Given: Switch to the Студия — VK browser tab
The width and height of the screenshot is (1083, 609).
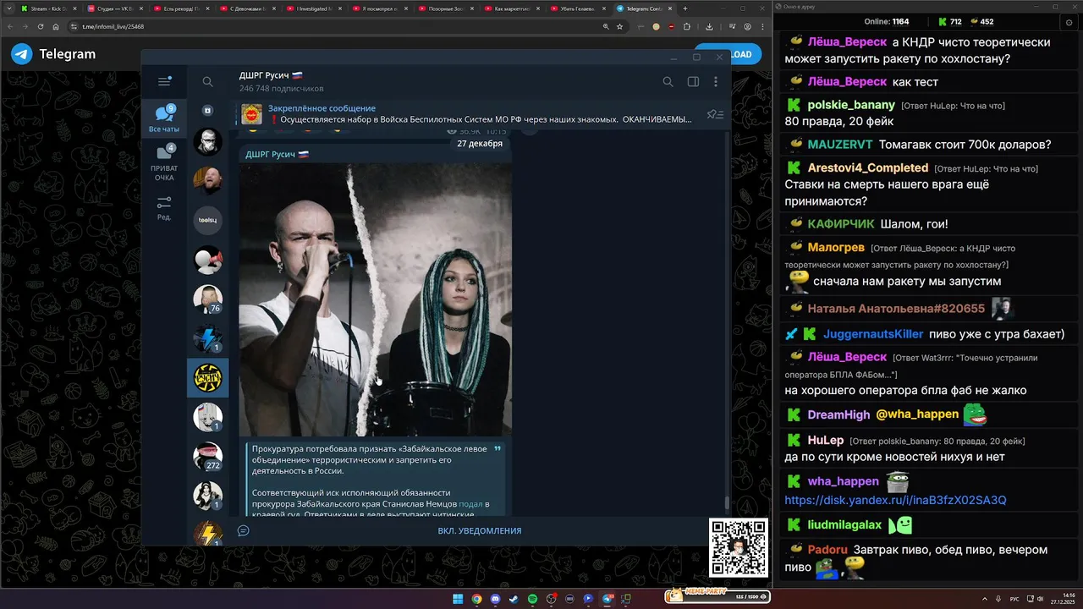Looking at the screenshot, I should pyautogui.click(x=114, y=8).
